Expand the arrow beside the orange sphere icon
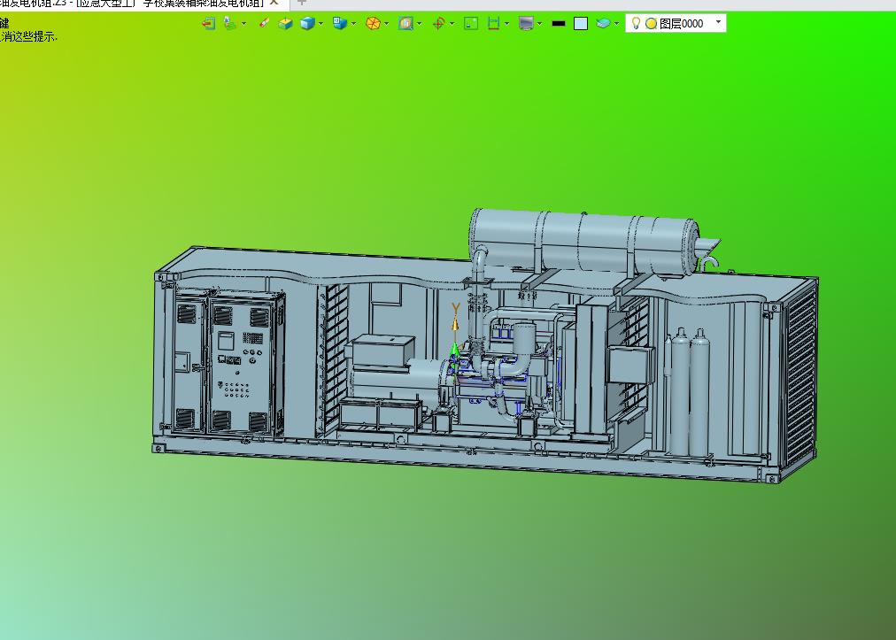The width and height of the screenshot is (896, 640). [387, 23]
